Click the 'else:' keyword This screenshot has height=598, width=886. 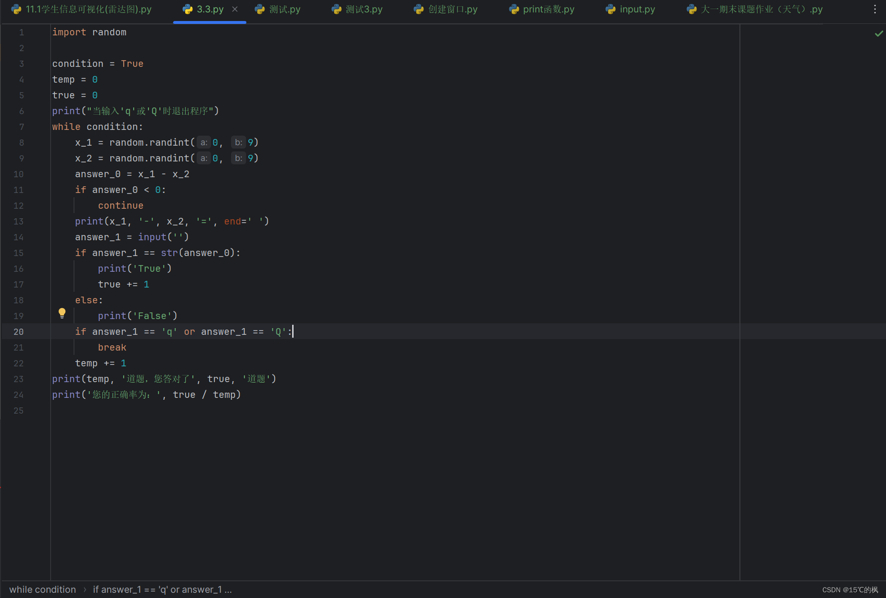pos(89,300)
